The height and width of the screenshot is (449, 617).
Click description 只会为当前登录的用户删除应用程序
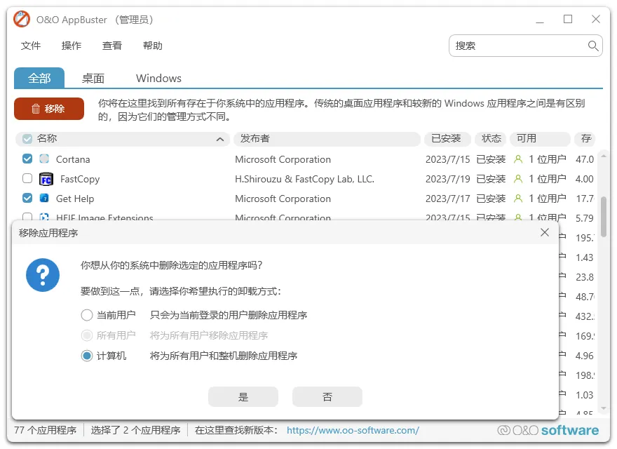pyautogui.click(x=229, y=315)
